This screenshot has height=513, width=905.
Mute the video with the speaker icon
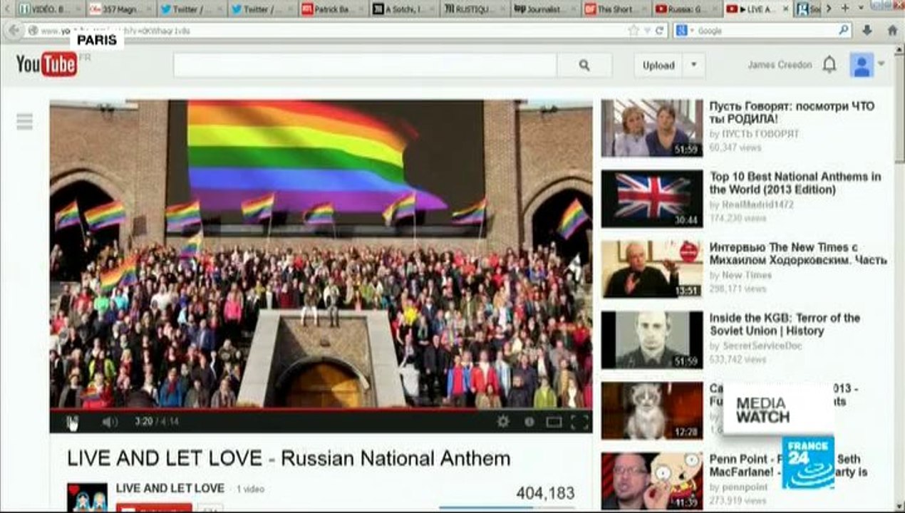click(109, 422)
